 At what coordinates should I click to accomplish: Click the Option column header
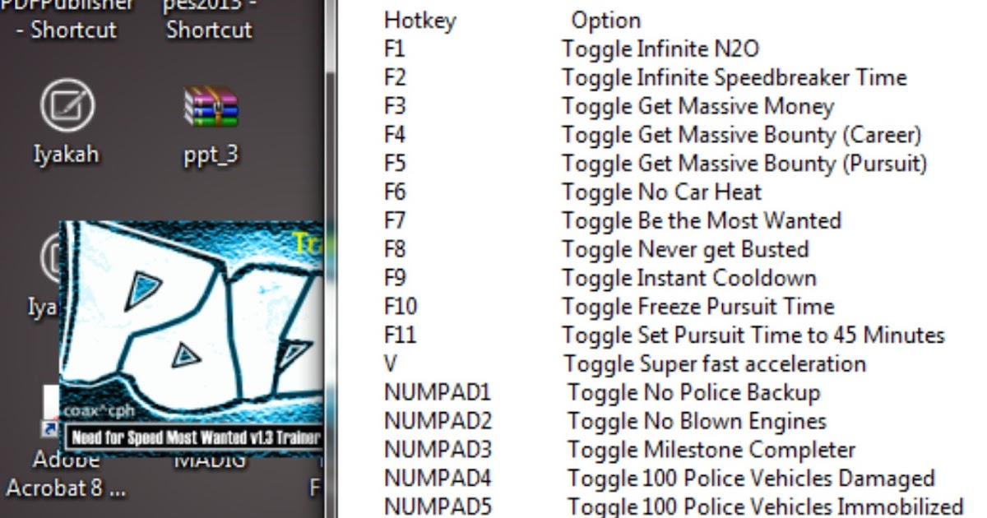[x=606, y=20]
